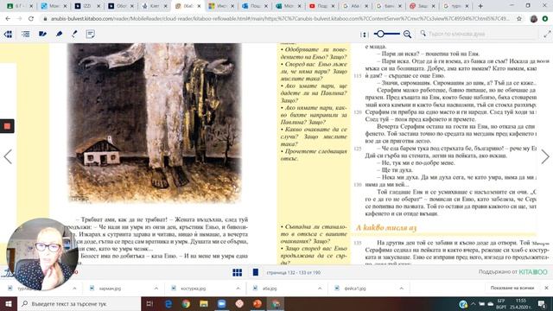Go to the previous page with the left arrow
Screen dimensions: 553x311
tap(8, 156)
